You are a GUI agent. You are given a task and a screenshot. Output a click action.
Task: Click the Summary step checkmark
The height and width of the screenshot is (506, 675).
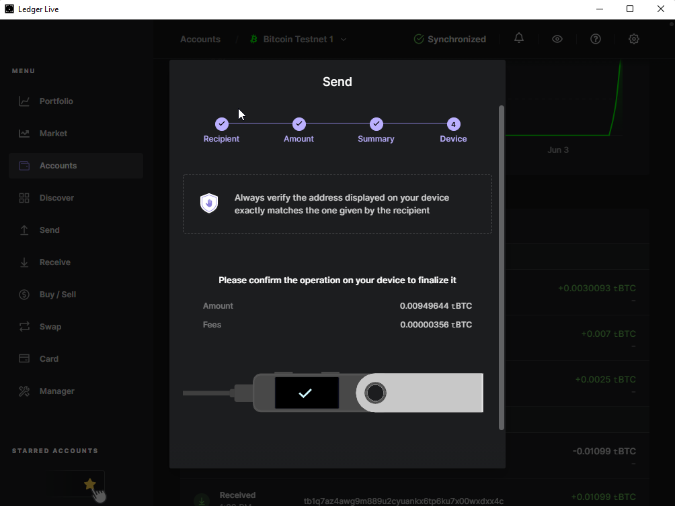[x=376, y=124]
